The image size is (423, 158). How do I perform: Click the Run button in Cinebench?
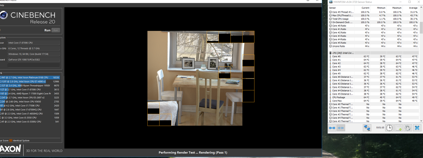point(56,30)
